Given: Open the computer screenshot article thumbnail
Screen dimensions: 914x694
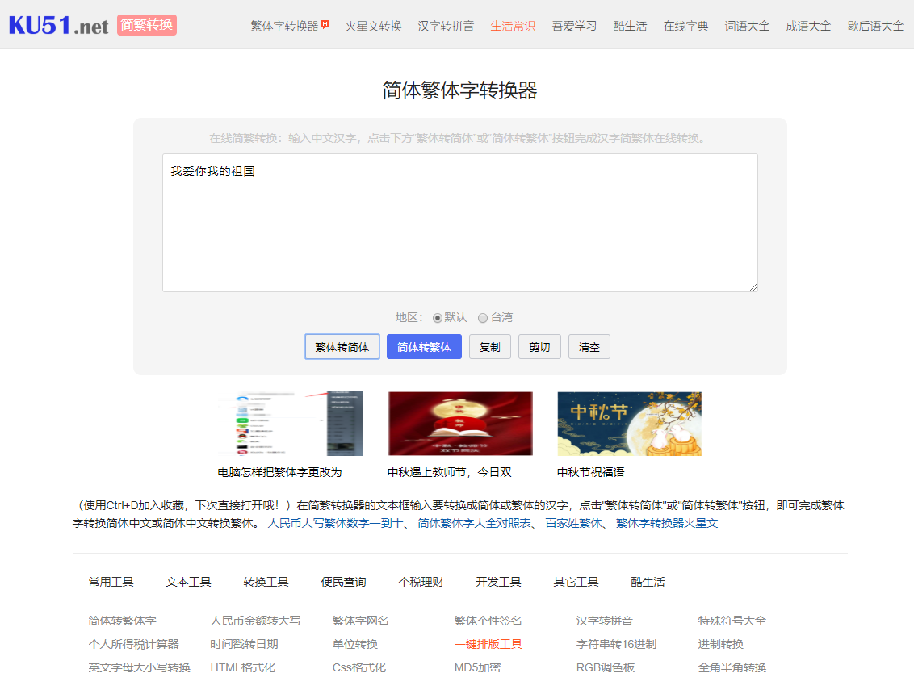Looking at the screenshot, I should [291, 424].
